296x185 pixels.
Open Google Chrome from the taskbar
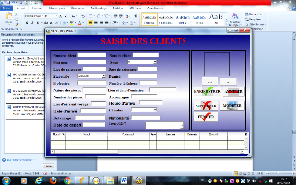click(x=67, y=180)
